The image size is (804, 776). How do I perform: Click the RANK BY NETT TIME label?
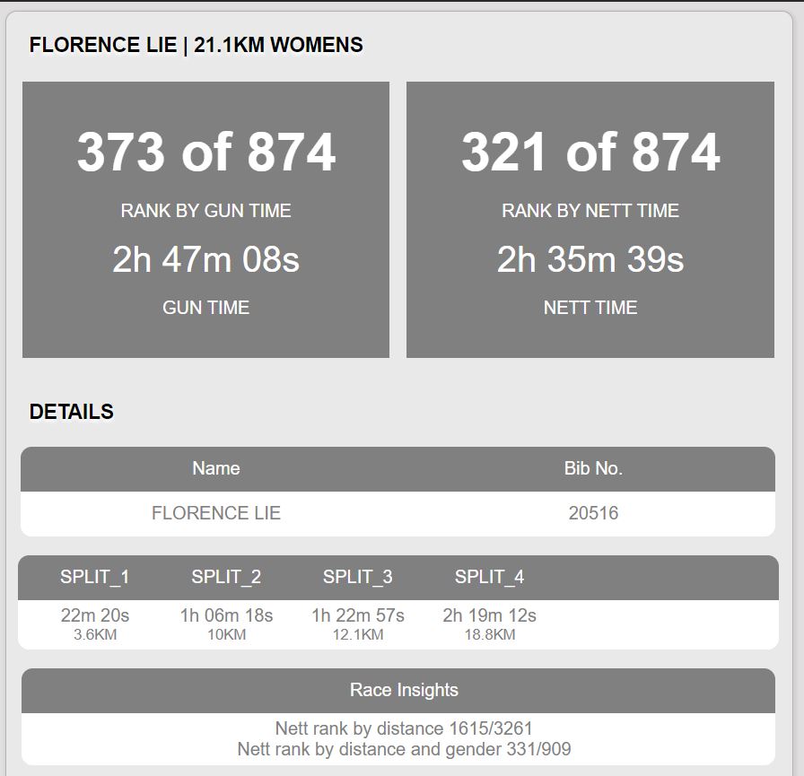point(590,211)
